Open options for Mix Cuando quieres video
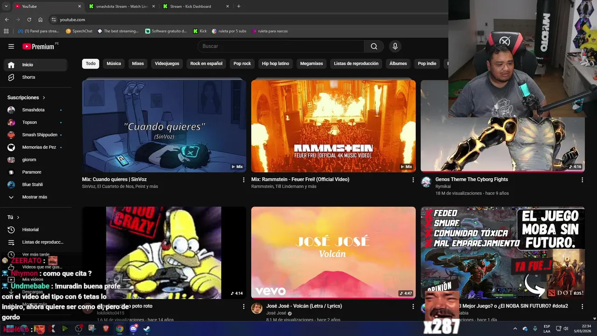 click(243, 180)
